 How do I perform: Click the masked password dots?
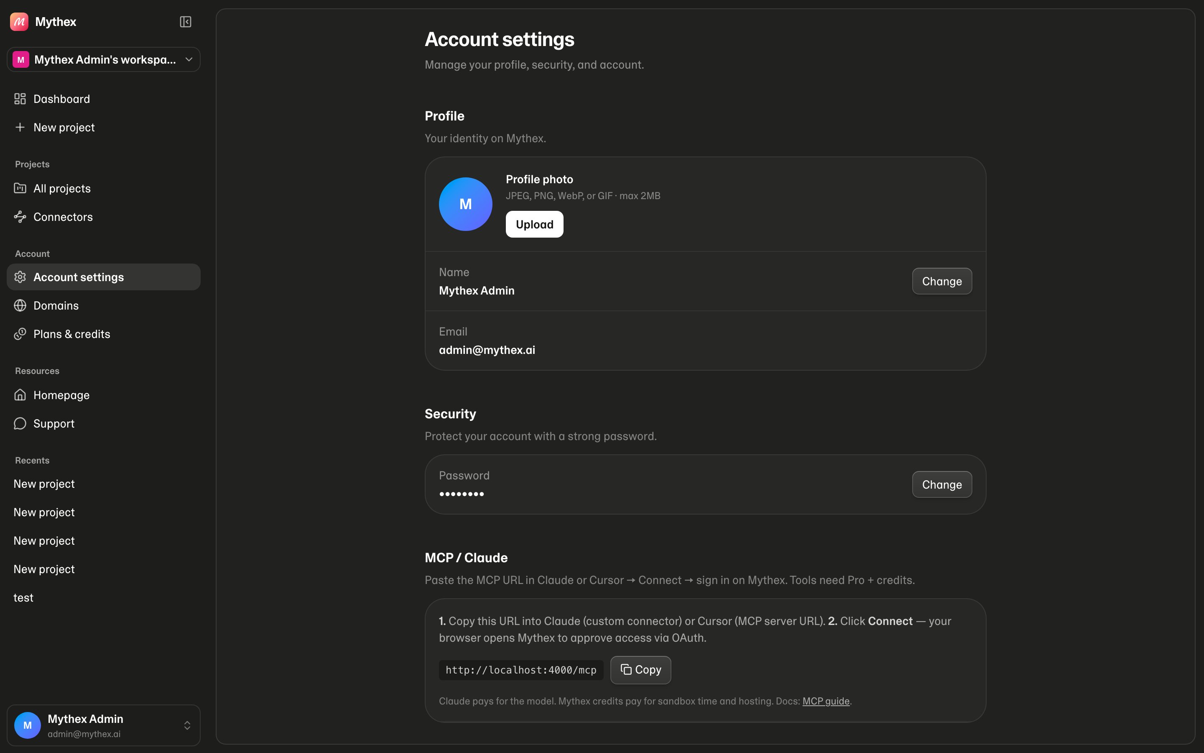(462, 494)
